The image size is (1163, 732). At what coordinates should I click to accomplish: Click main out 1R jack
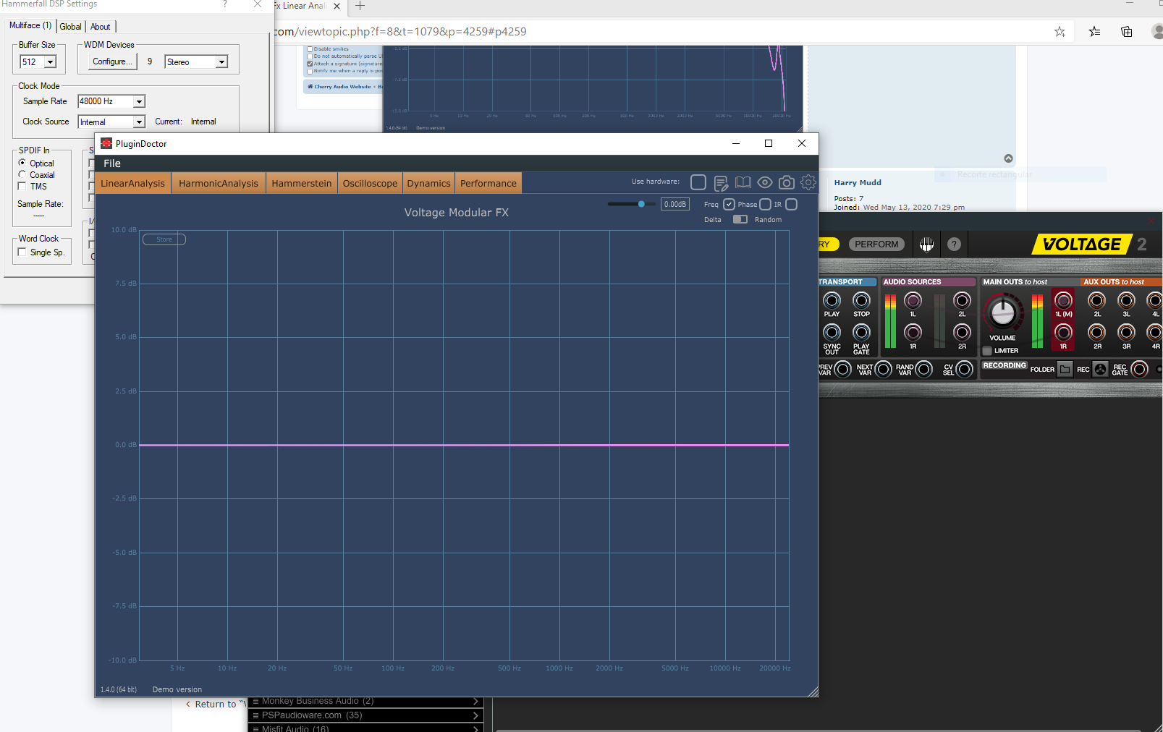pyautogui.click(x=1063, y=332)
